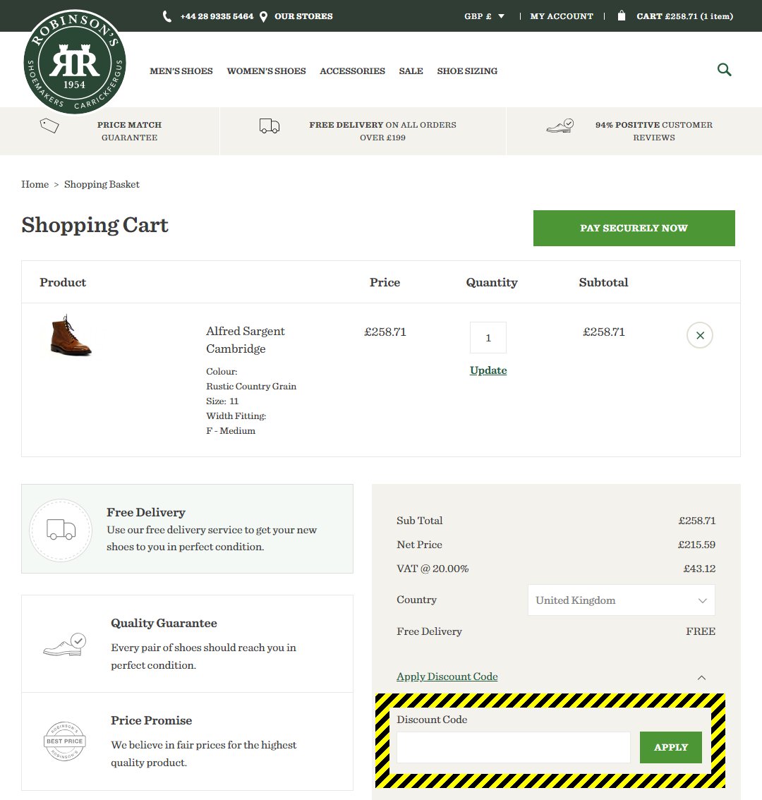The image size is (762, 800).
Task: Click Free Delivery on all orders banner text
Action: [x=382, y=131]
